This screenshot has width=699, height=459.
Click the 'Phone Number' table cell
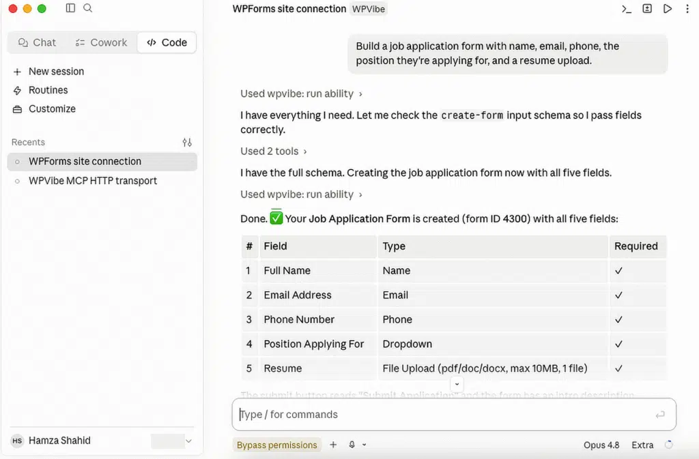318,320
